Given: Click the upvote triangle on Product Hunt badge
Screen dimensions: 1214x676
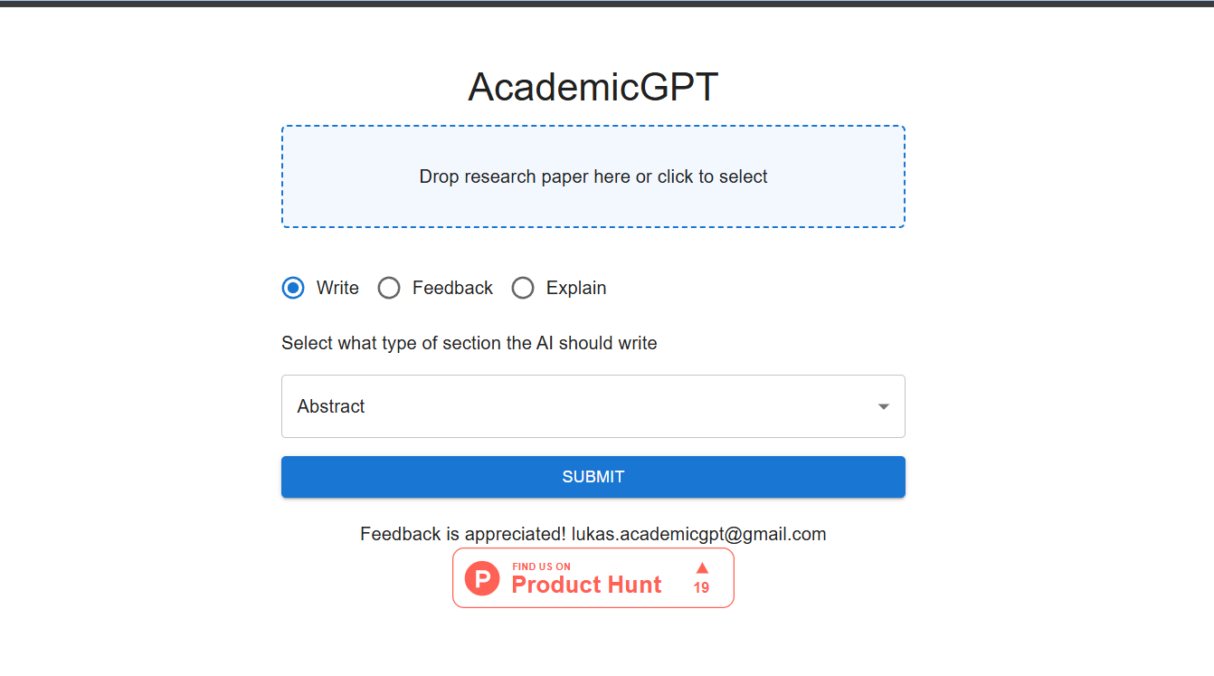Looking at the screenshot, I should coord(702,568).
